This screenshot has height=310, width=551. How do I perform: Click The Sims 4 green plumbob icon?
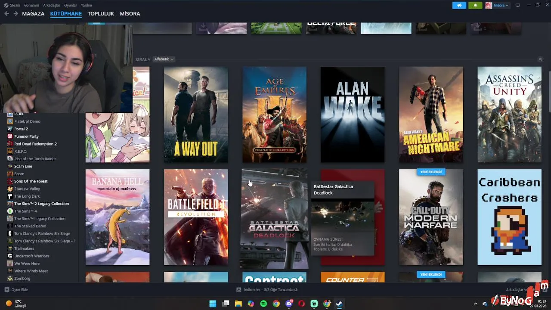[10, 211]
